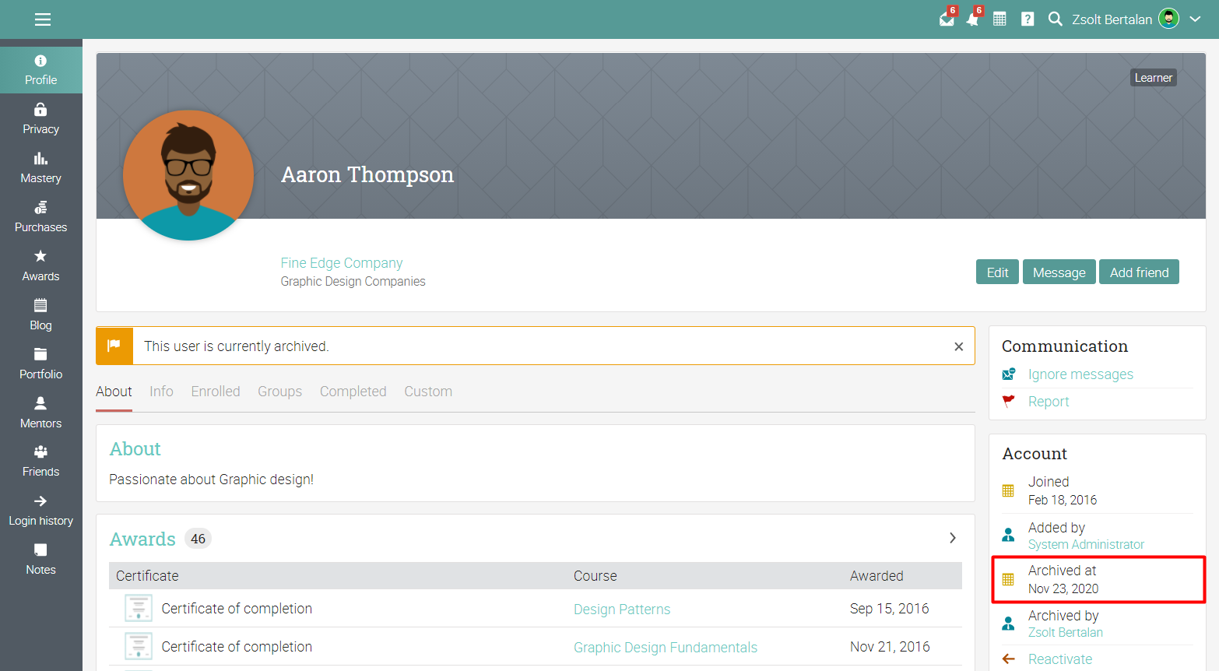Viewport: 1219px width, 671px height.
Task: Select the About tab
Action: [114, 392]
